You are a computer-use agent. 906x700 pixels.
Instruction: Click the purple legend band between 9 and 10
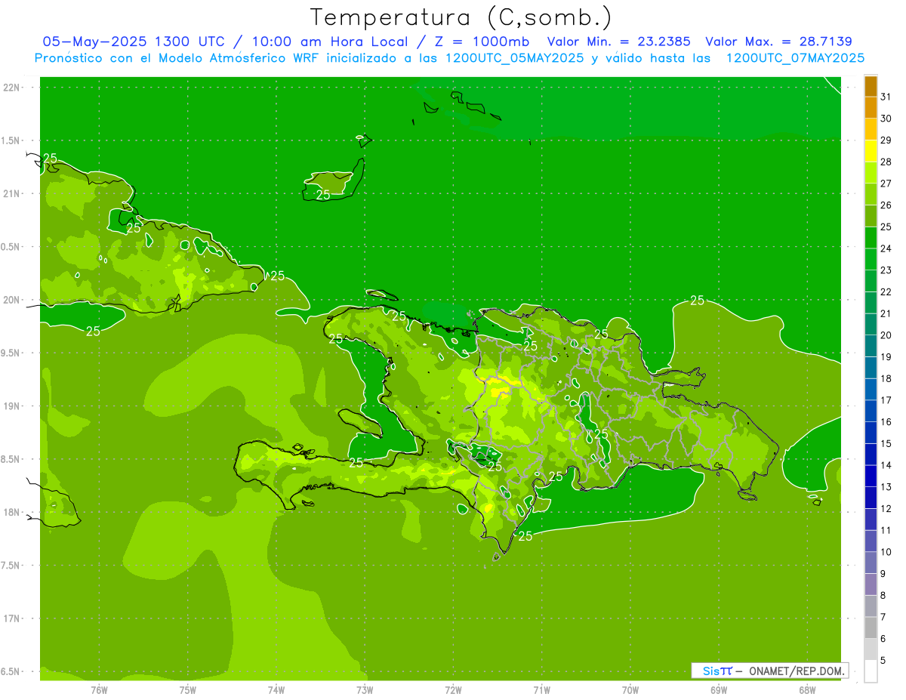(x=871, y=563)
